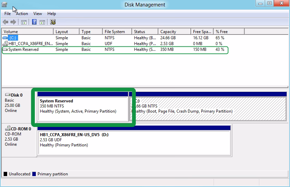290x187 pixels.
Task: Minimize the Disk Management window
Action: [260, 3]
